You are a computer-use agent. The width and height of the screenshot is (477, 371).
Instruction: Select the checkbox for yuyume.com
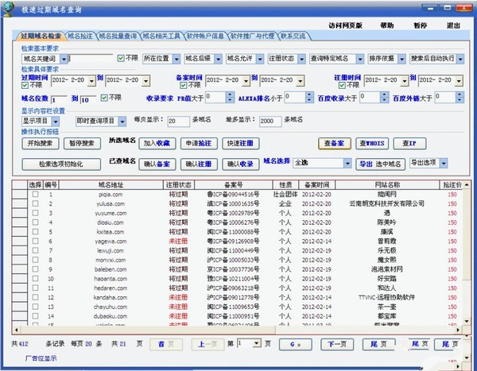(x=35, y=213)
